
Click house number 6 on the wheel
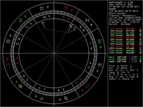tap(90, 63)
